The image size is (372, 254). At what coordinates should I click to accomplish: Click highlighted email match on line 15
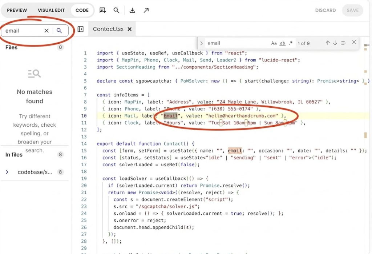[235, 151]
